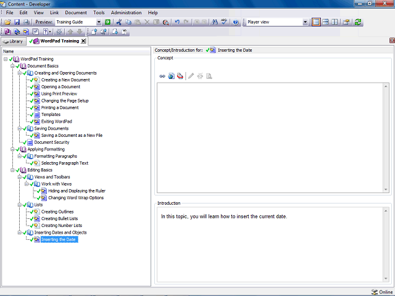Viewport: 395px width, 296px height.
Task: Collapse the Saving Documents section
Action: pos(19,128)
